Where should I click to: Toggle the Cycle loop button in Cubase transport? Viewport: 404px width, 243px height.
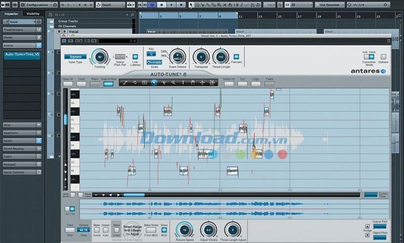pos(152,4)
